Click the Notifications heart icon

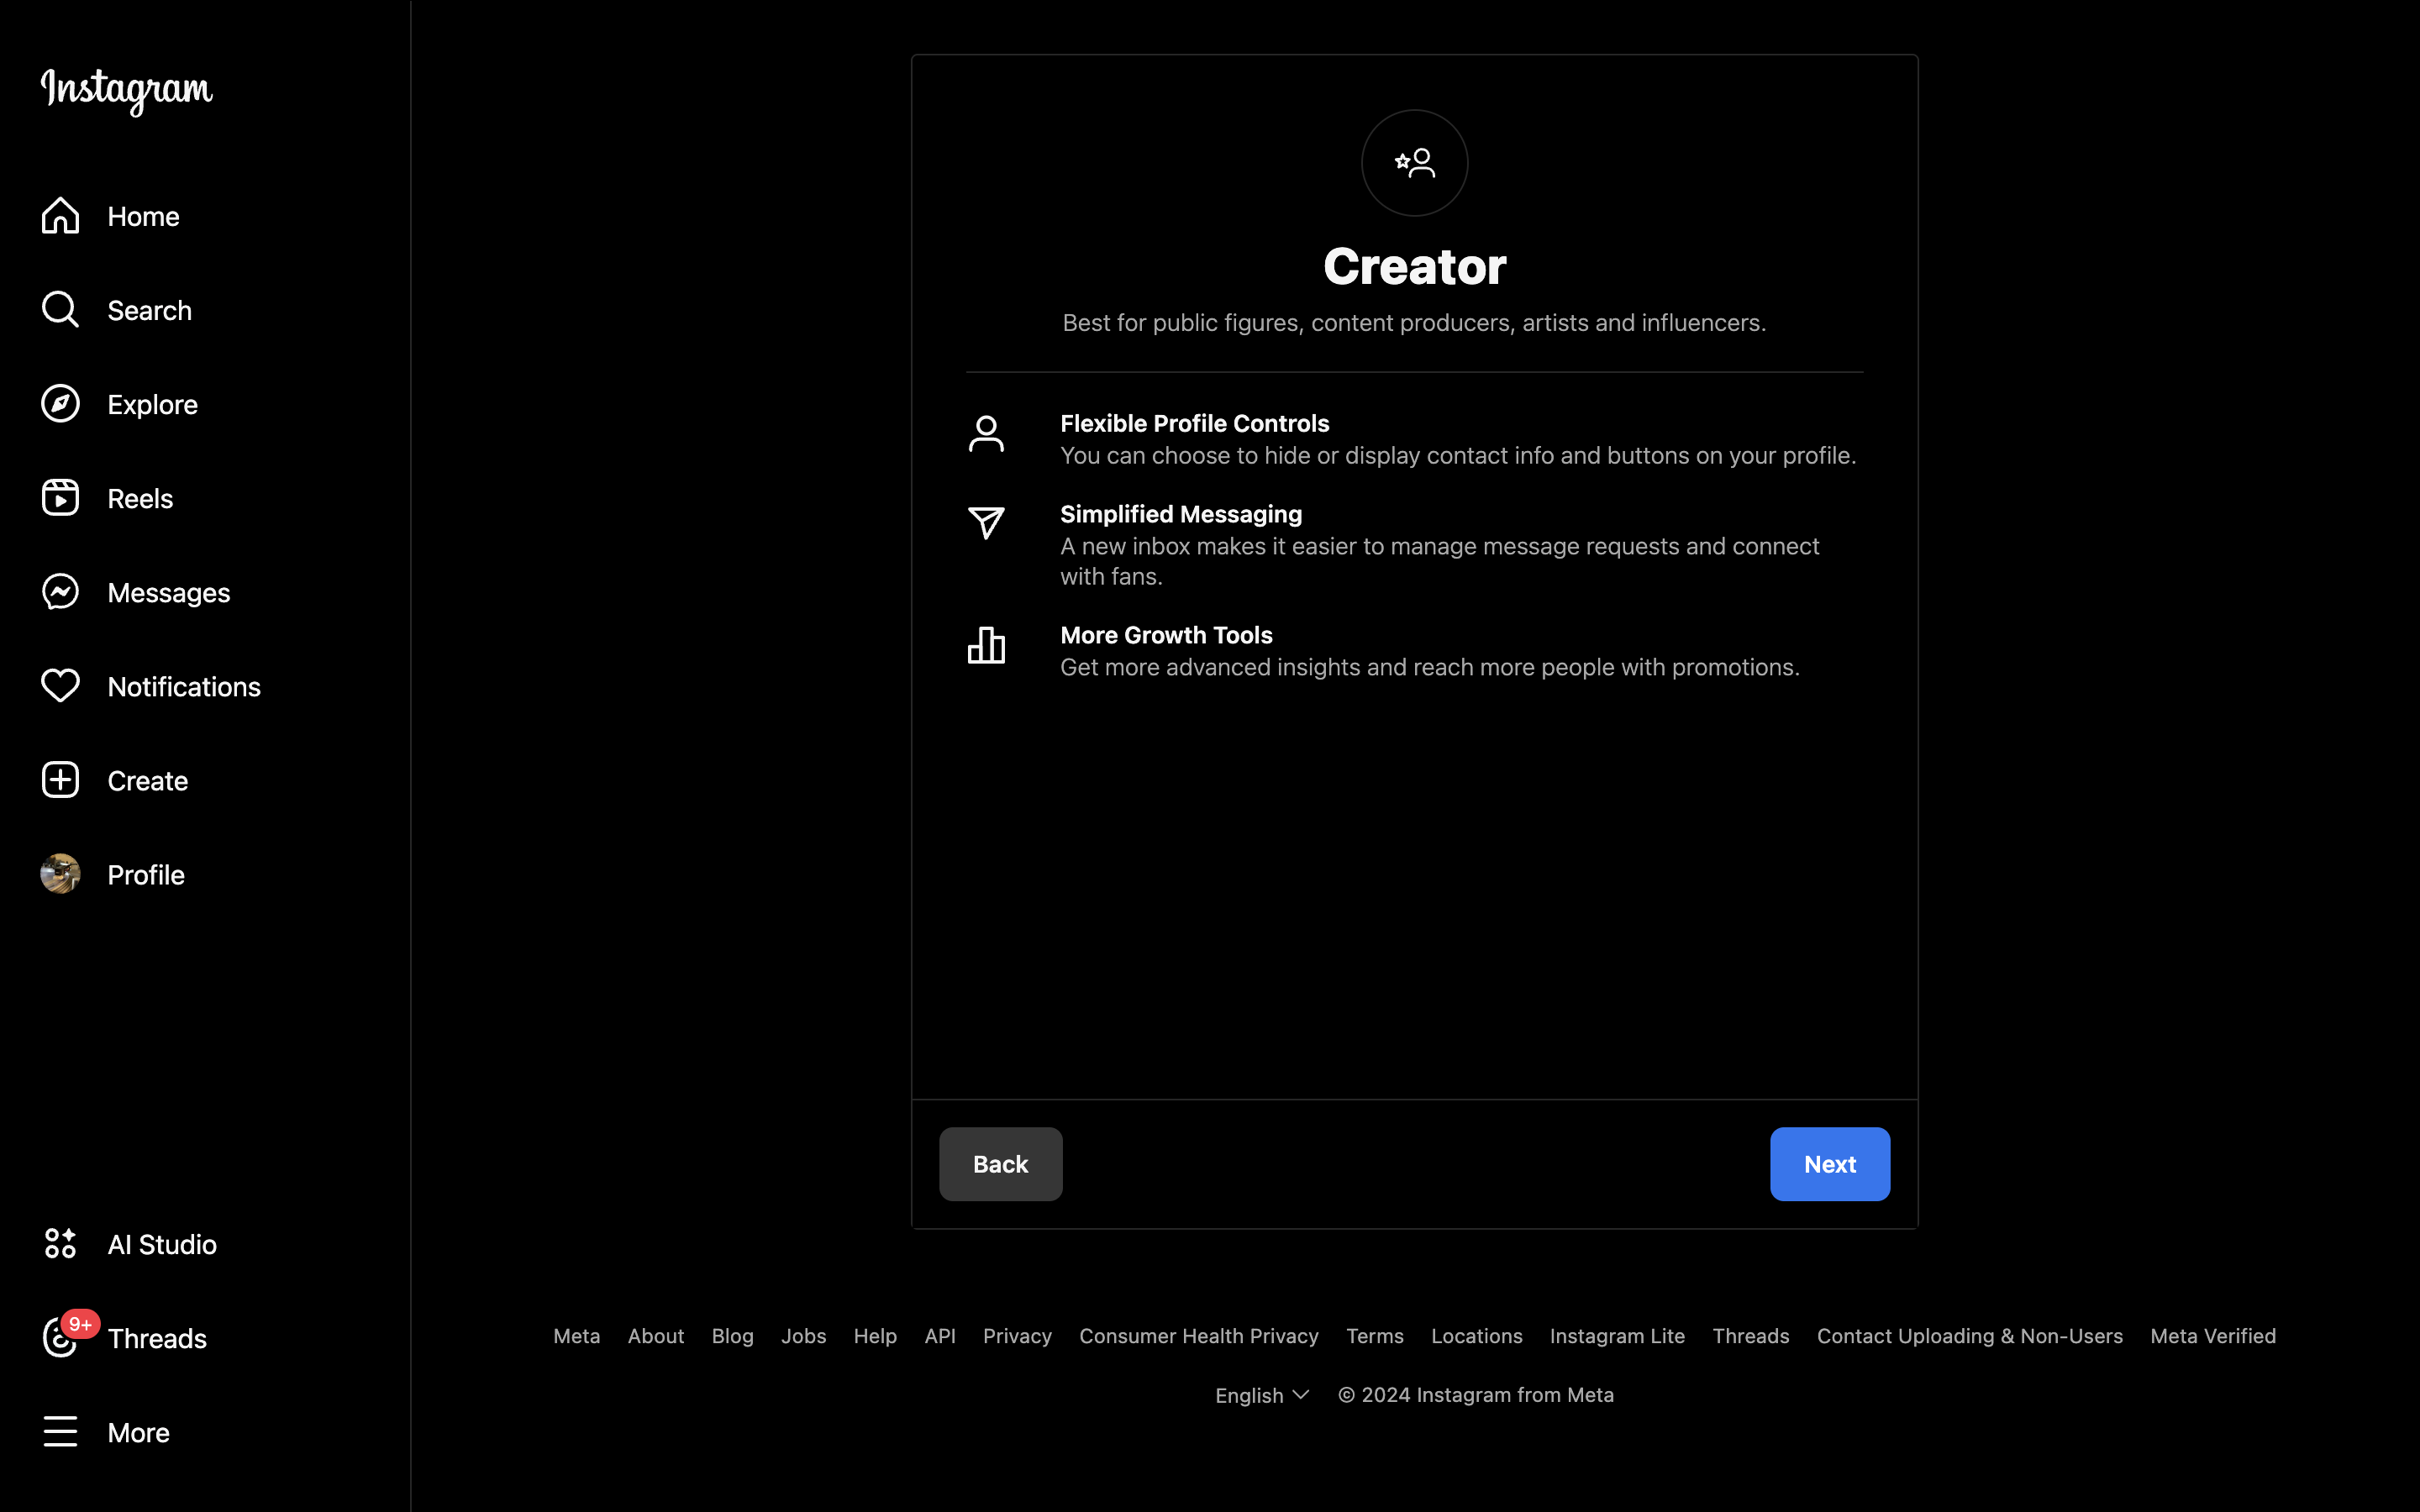coord(60,686)
